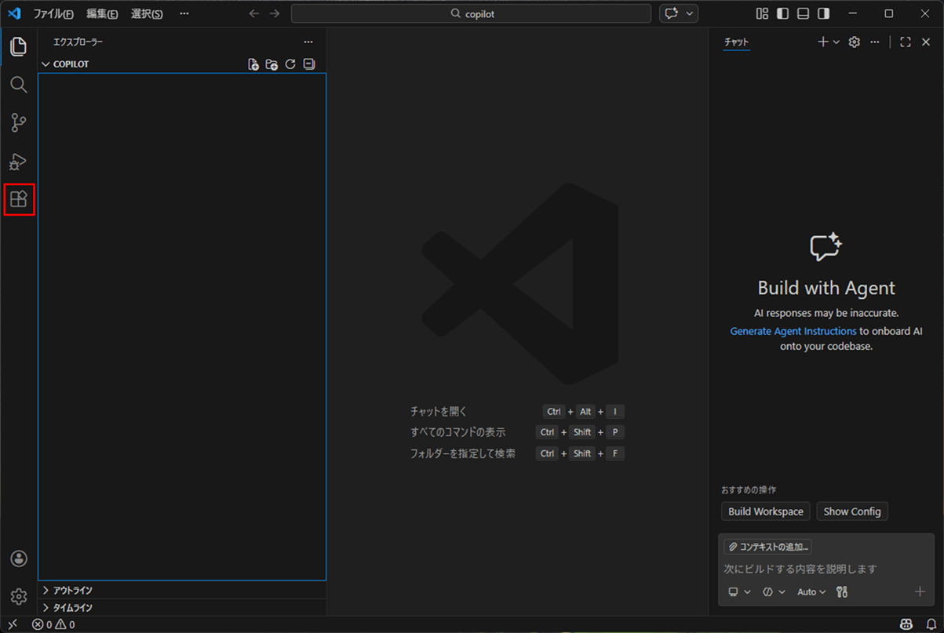Toggle the Primary Side Bar layout control
This screenshot has width=944, height=633.
coord(782,13)
